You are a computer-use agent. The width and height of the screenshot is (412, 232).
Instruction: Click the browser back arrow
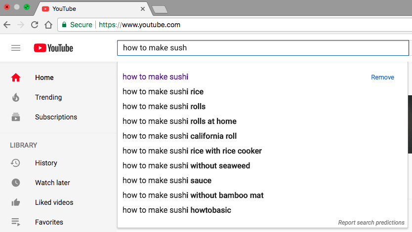click(x=7, y=25)
